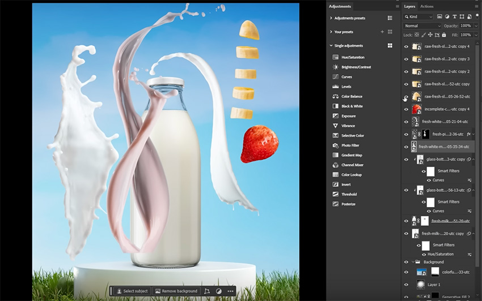The image size is (482, 301).
Task: Open transform selection icon in contextual taskbar
Action: click(x=207, y=291)
